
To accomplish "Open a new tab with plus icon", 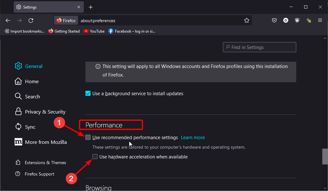I will coord(91,7).
